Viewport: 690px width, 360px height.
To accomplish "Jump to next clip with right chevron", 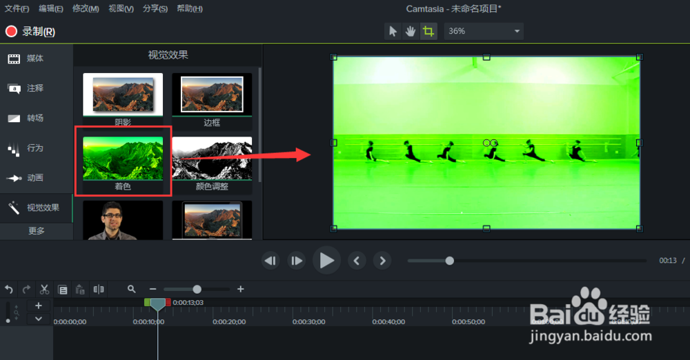I will [382, 261].
